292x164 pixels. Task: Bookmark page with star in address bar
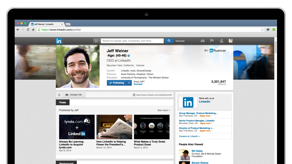[262, 30]
